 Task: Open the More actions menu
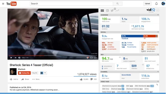(x=36, y=79)
